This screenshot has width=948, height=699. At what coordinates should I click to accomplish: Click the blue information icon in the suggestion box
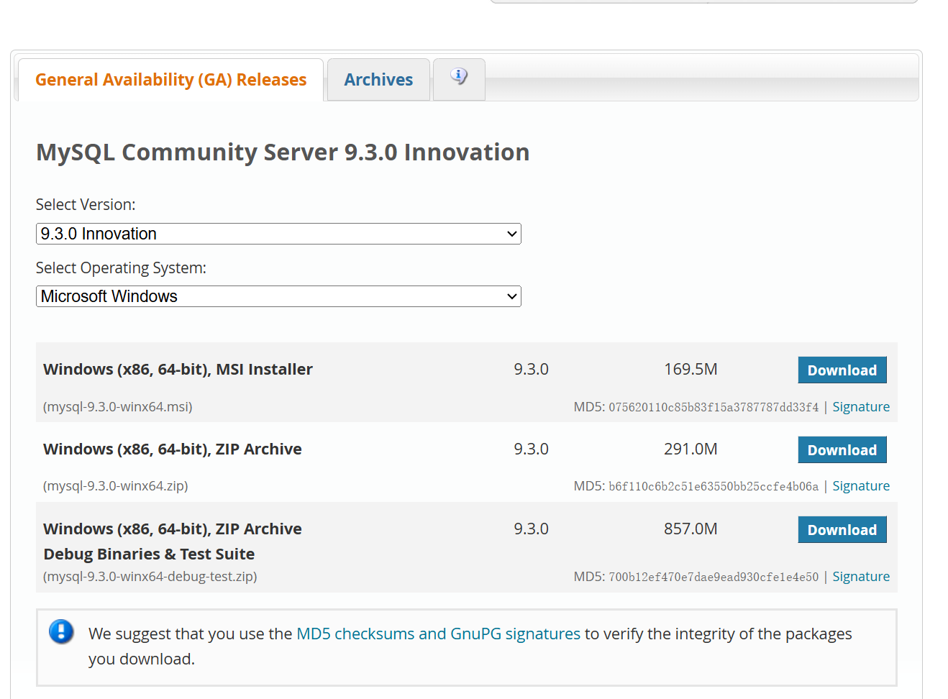pyautogui.click(x=61, y=633)
